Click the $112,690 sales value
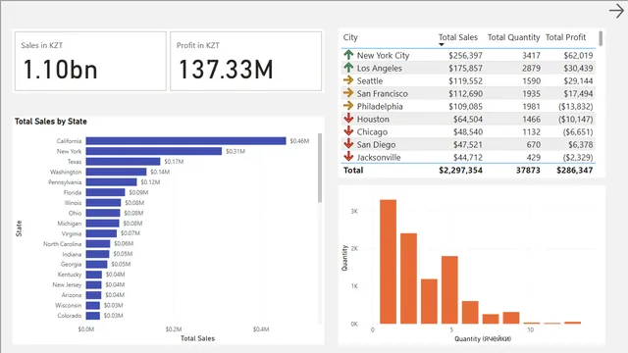The height and width of the screenshot is (353, 628). pyautogui.click(x=465, y=94)
